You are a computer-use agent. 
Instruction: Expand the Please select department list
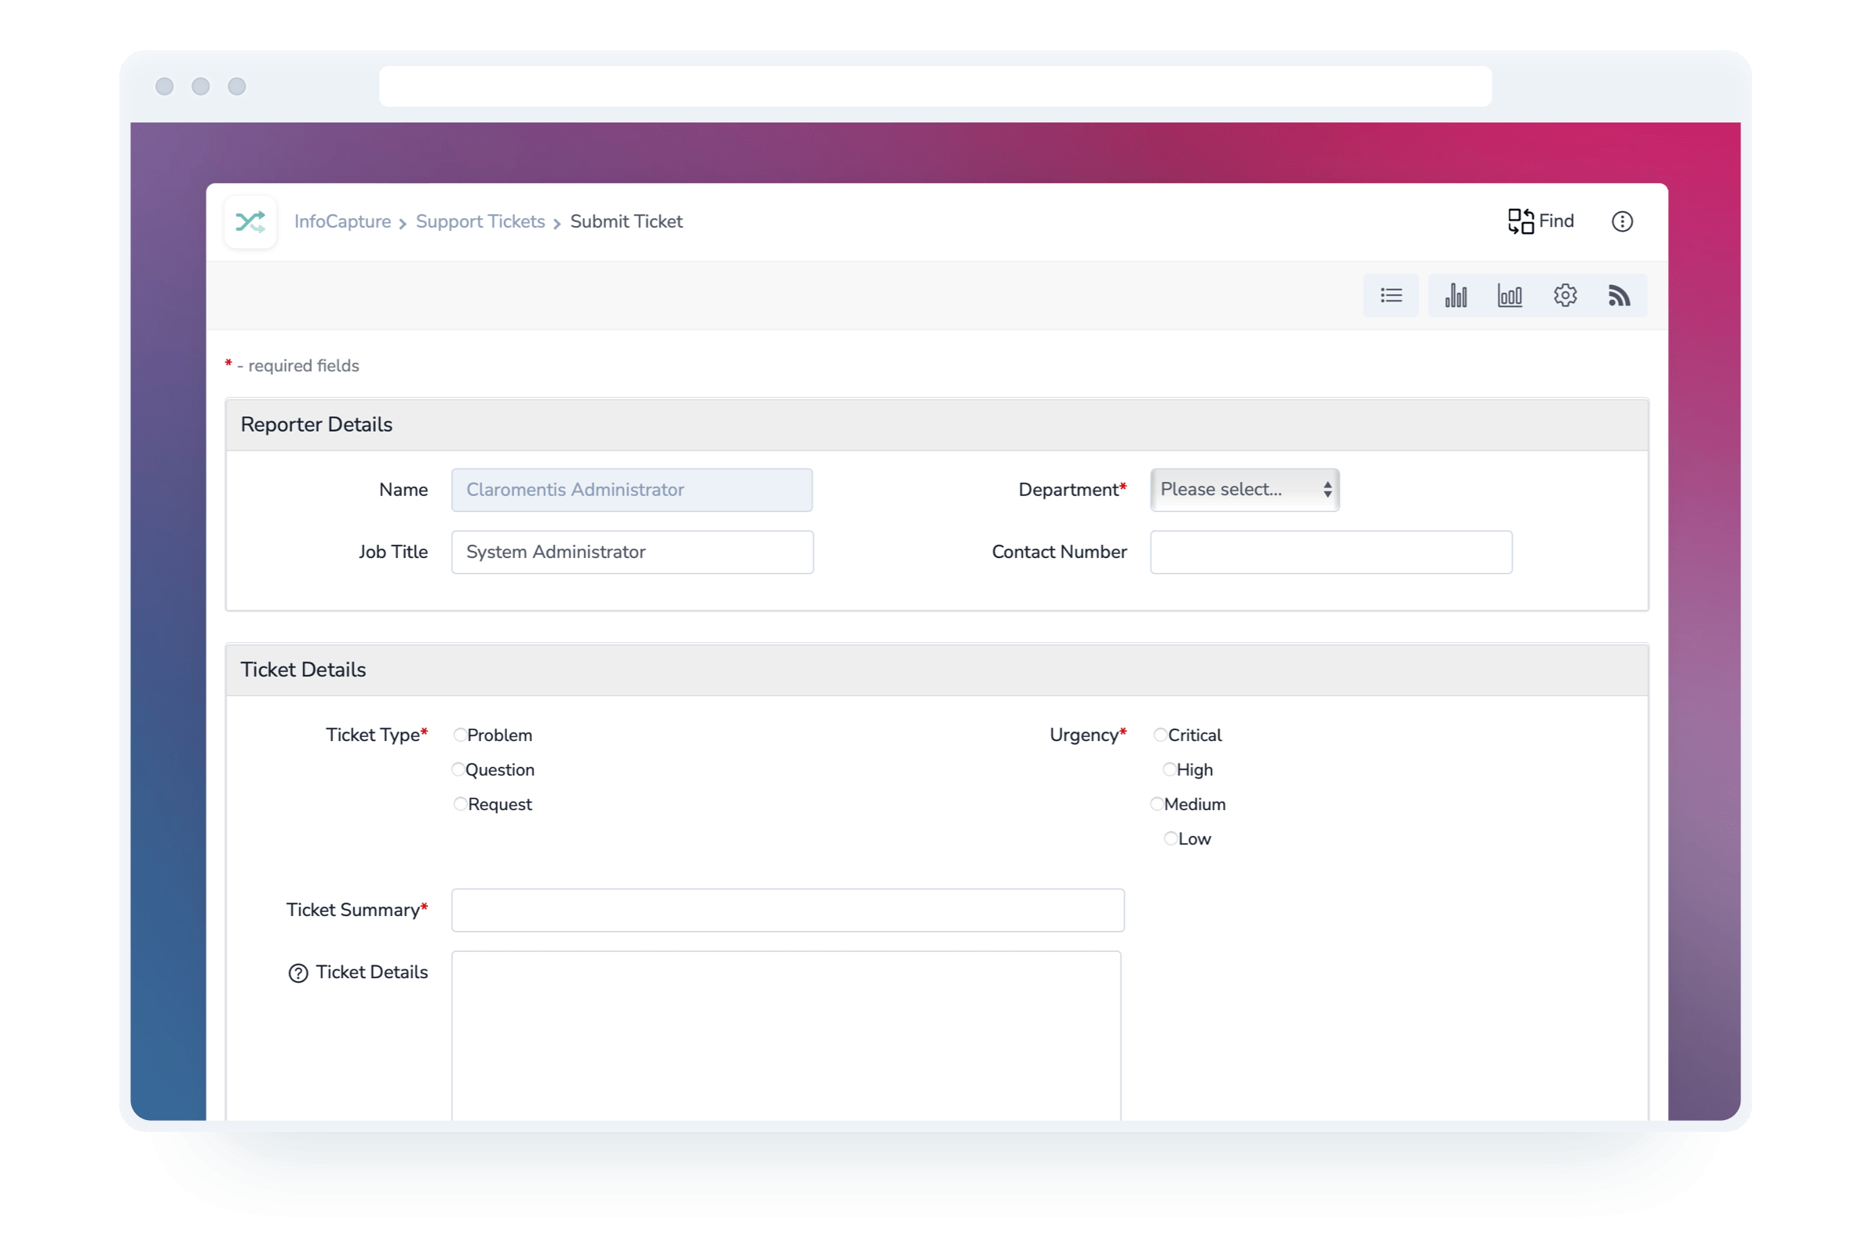pyautogui.click(x=1243, y=490)
